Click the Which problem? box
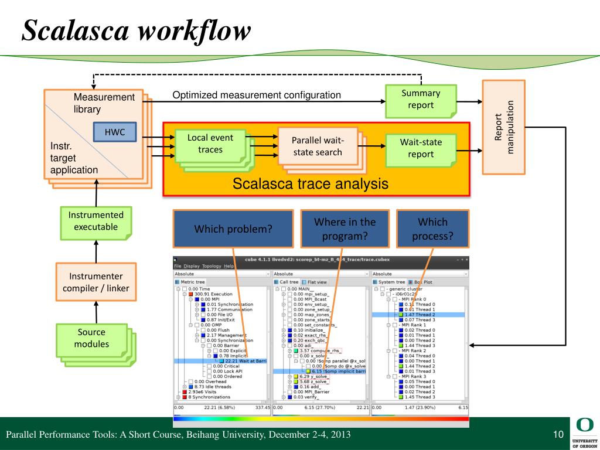 click(233, 229)
